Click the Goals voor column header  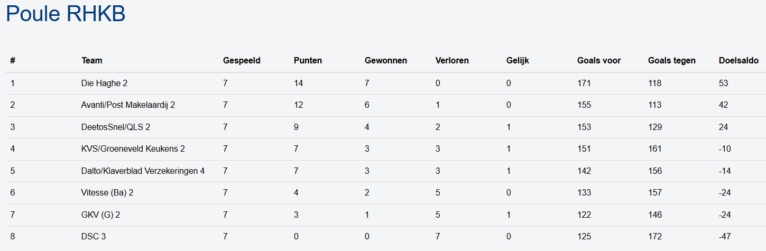tap(599, 60)
